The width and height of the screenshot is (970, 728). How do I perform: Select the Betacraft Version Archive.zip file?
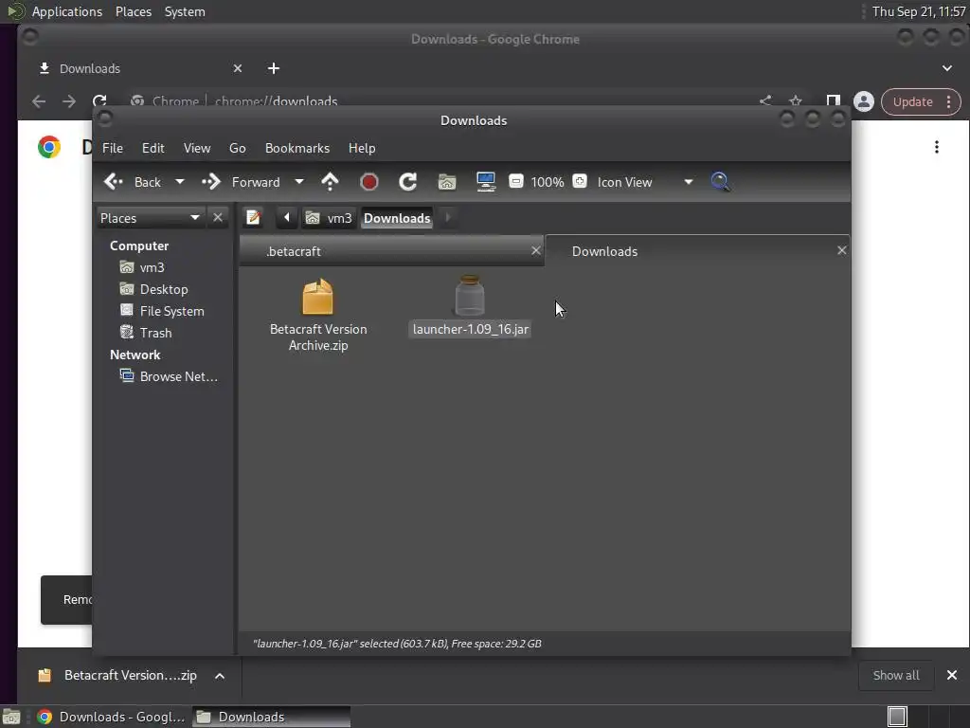318,315
